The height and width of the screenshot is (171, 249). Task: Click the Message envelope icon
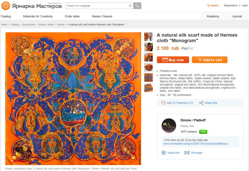click(x=187, y=153)
